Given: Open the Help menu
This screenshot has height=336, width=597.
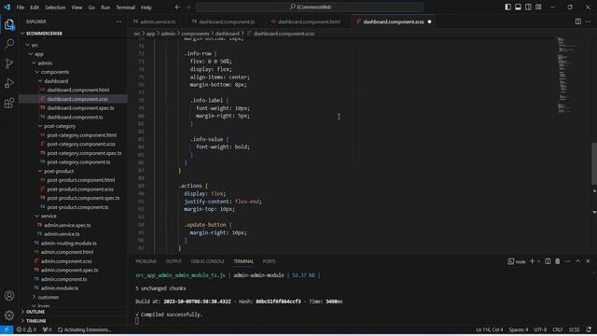Looking at the screenshot, I should (146, 7).
